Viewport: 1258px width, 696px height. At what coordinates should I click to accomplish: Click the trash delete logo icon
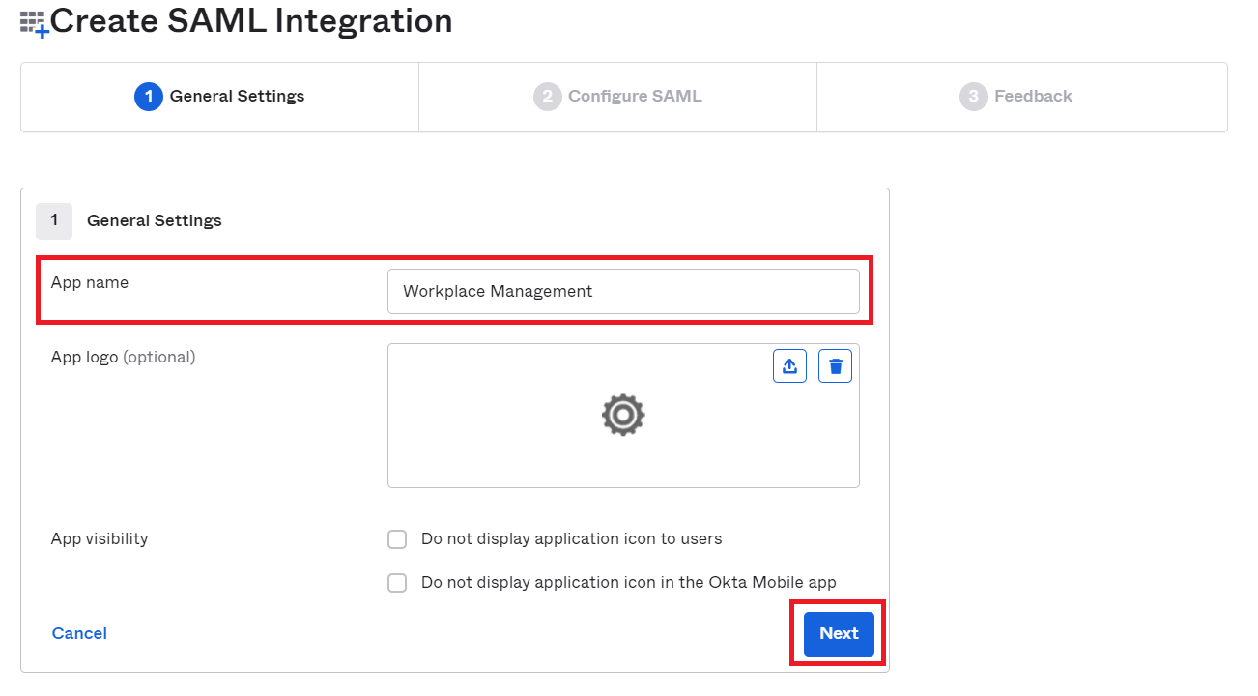pyautogui.click(x=835, y=366)
